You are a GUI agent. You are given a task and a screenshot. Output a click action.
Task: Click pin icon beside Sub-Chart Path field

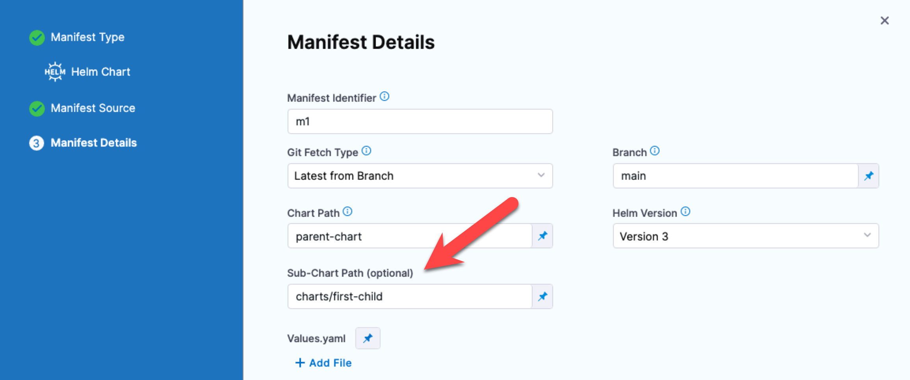tap(542, 296)
